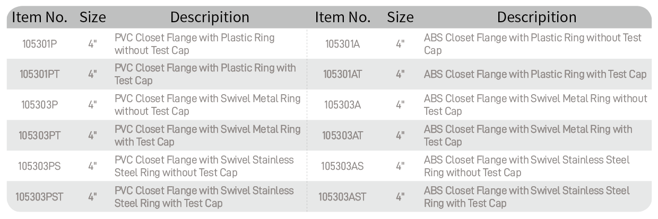Click the 105303PS item number
658x219 pixels.
pyautogui.click(x=39, y=166)
